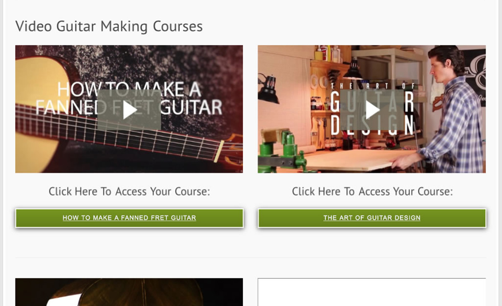502x306 pixels.
Task: Click the access course text under the fanned fret video
Action: pos(129,192)
